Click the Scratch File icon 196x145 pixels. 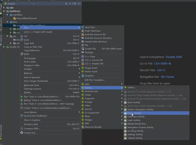click(x=83, y=49)
